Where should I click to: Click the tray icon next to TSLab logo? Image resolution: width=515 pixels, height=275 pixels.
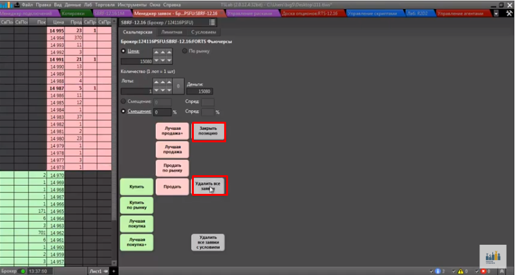[x=17, y=5]
